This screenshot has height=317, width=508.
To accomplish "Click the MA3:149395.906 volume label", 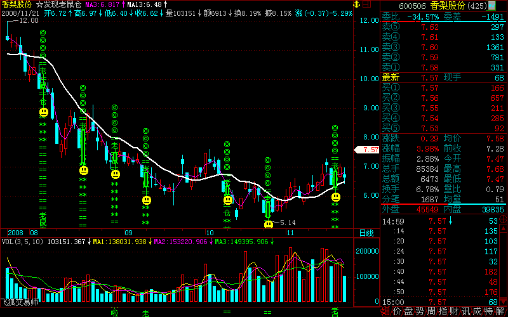I will coord(244,242).
